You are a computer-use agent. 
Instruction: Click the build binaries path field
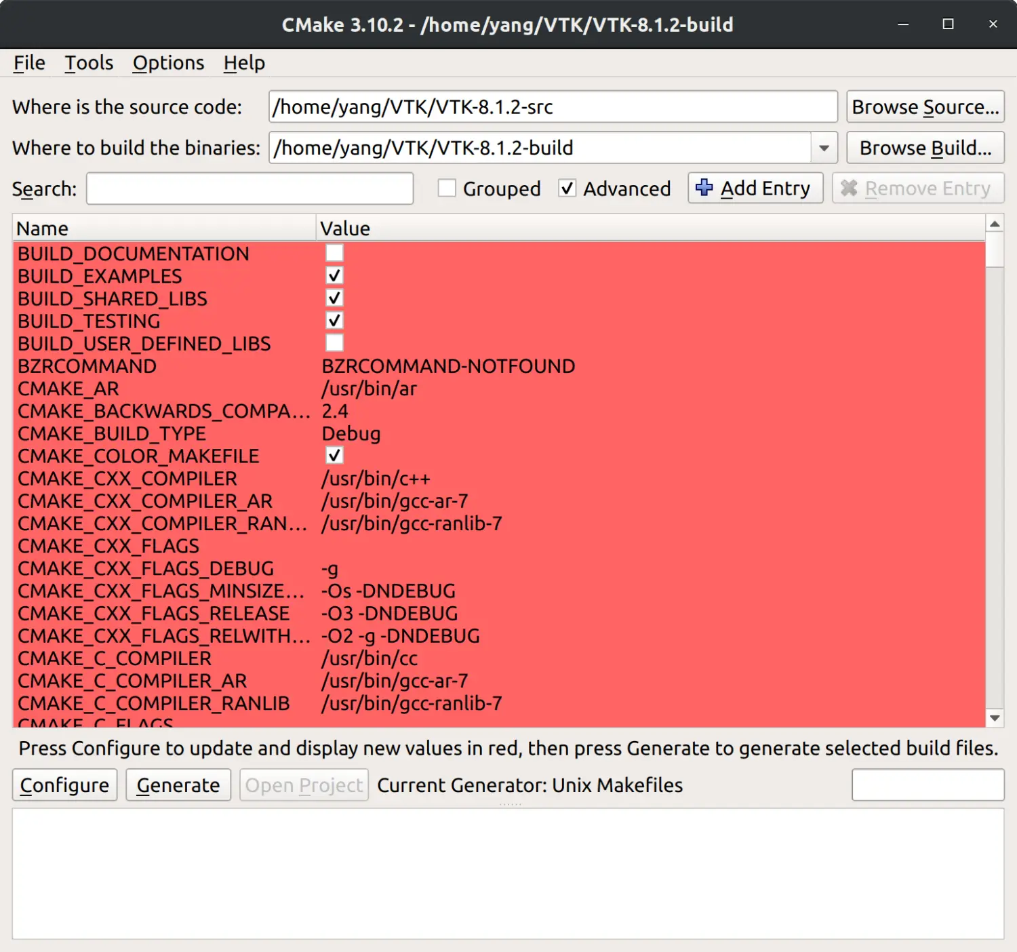tap(540, 148)
